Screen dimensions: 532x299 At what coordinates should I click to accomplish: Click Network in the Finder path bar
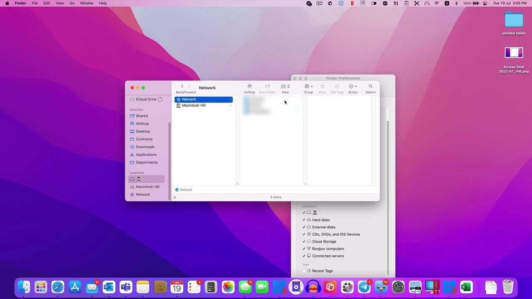(x=184, y=190)
